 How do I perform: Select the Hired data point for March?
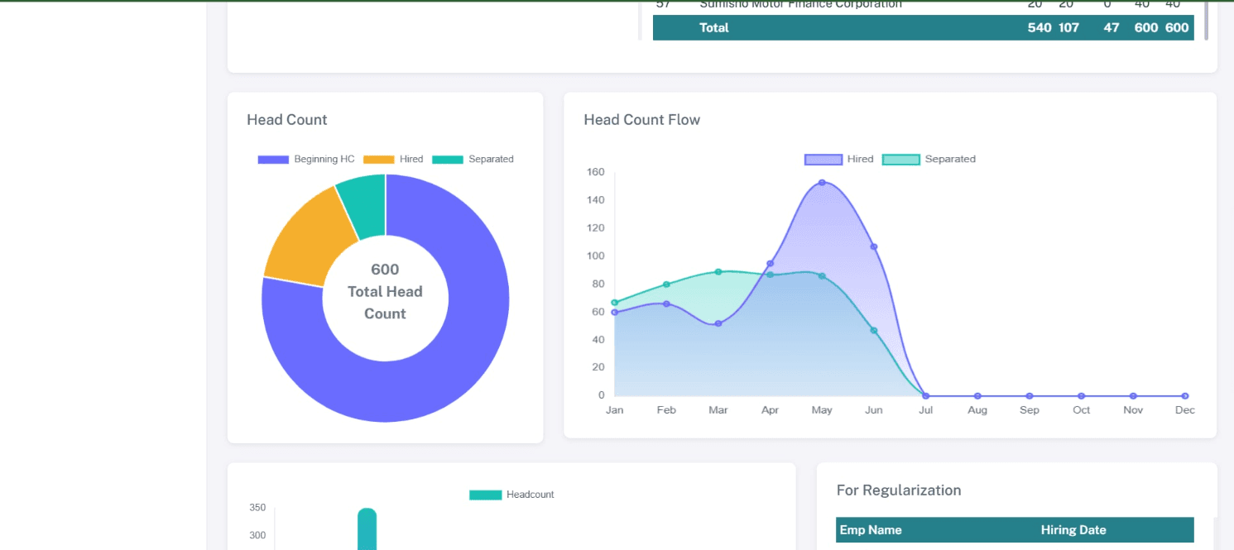coord(718,323)
